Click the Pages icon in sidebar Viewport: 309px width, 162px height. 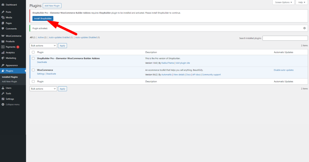pos(3,23)
